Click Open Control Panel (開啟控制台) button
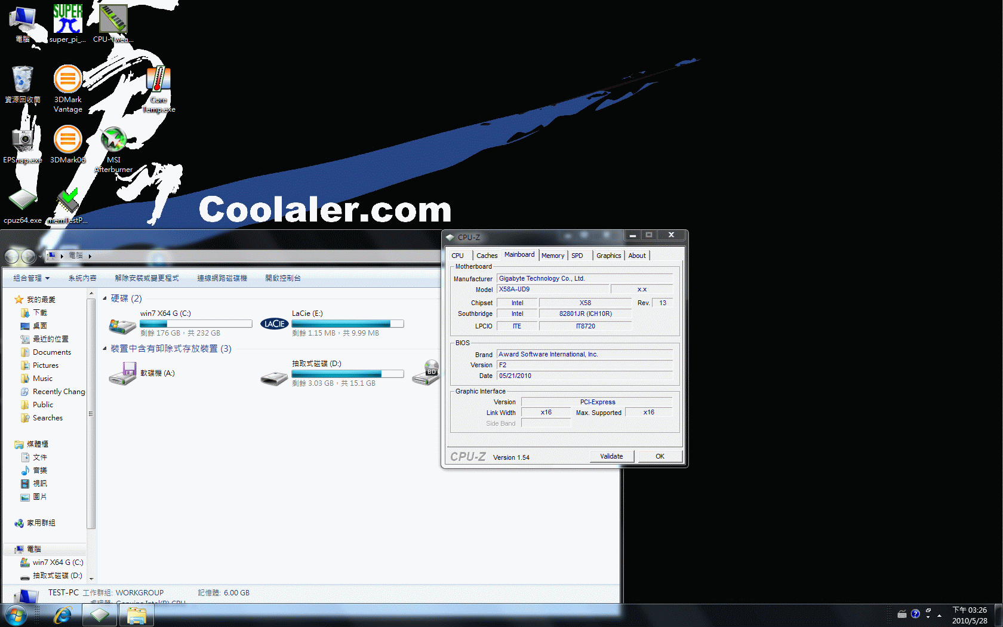The width and height of the screenshot is (1003, 627). (283, 278)
